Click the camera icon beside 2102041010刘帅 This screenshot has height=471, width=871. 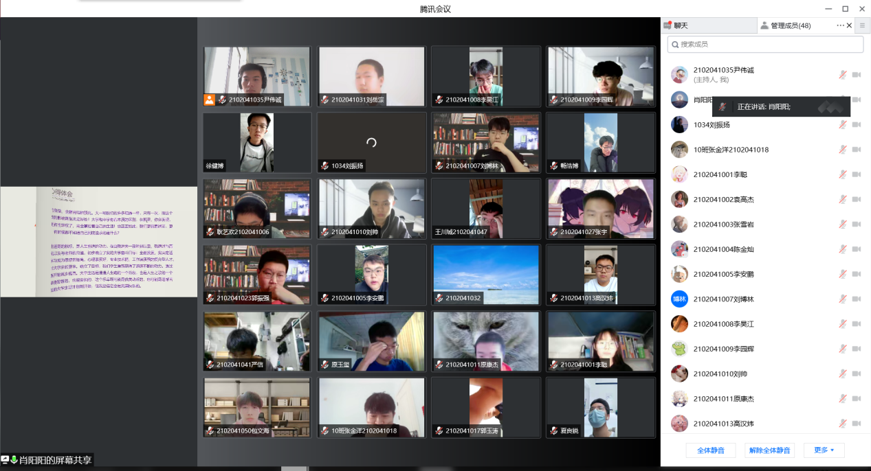tap(857, 374)
